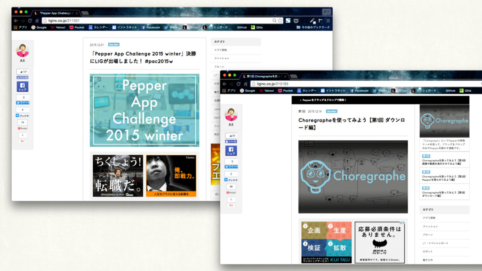Open Yahoo! bookmark in rear window
482x271 pixels.
tap(58, 27)
